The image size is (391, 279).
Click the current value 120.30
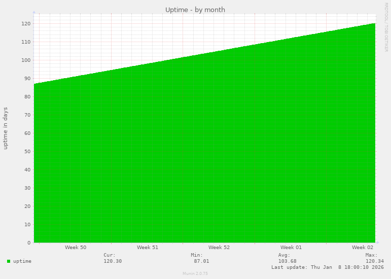click(113, 261)
